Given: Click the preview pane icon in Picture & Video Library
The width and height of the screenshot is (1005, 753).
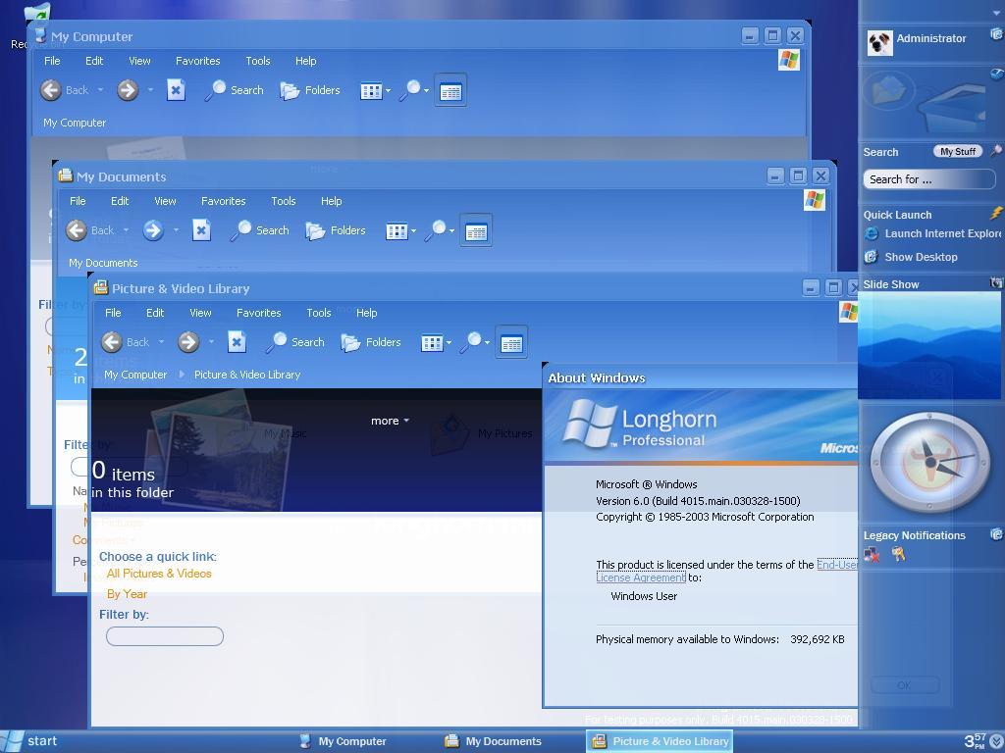Looking at the screenshot, I should [x=511, y=343].
